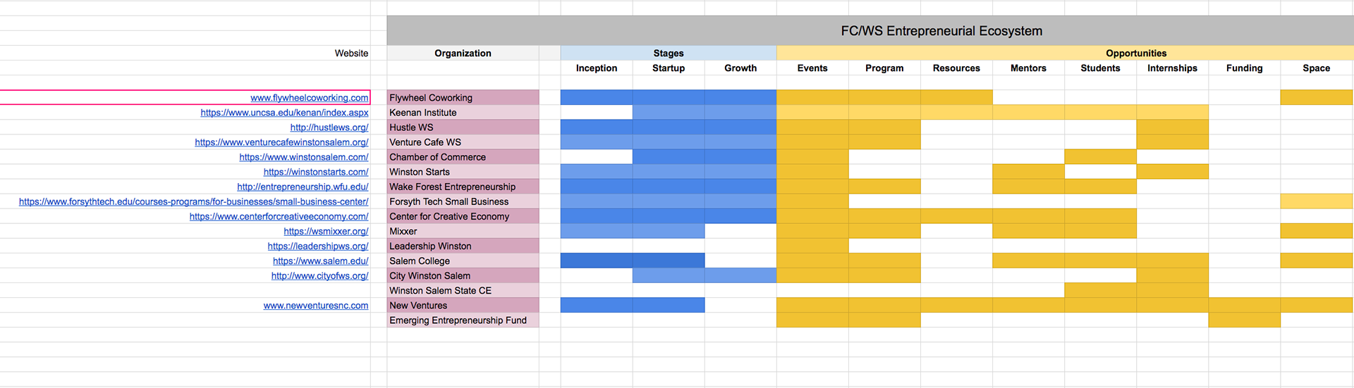Image resolution: width=1354 pixels, height=388 pixels.
Task: Select the Organization column header
Action: pos(463,54)
